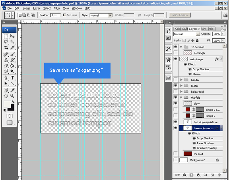Toggle Quick Mask mode

click(10, 116)
